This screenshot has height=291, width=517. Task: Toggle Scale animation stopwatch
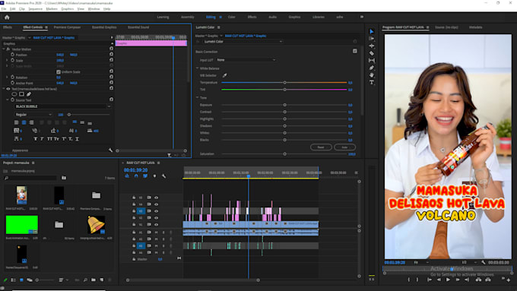pos(12,60)
